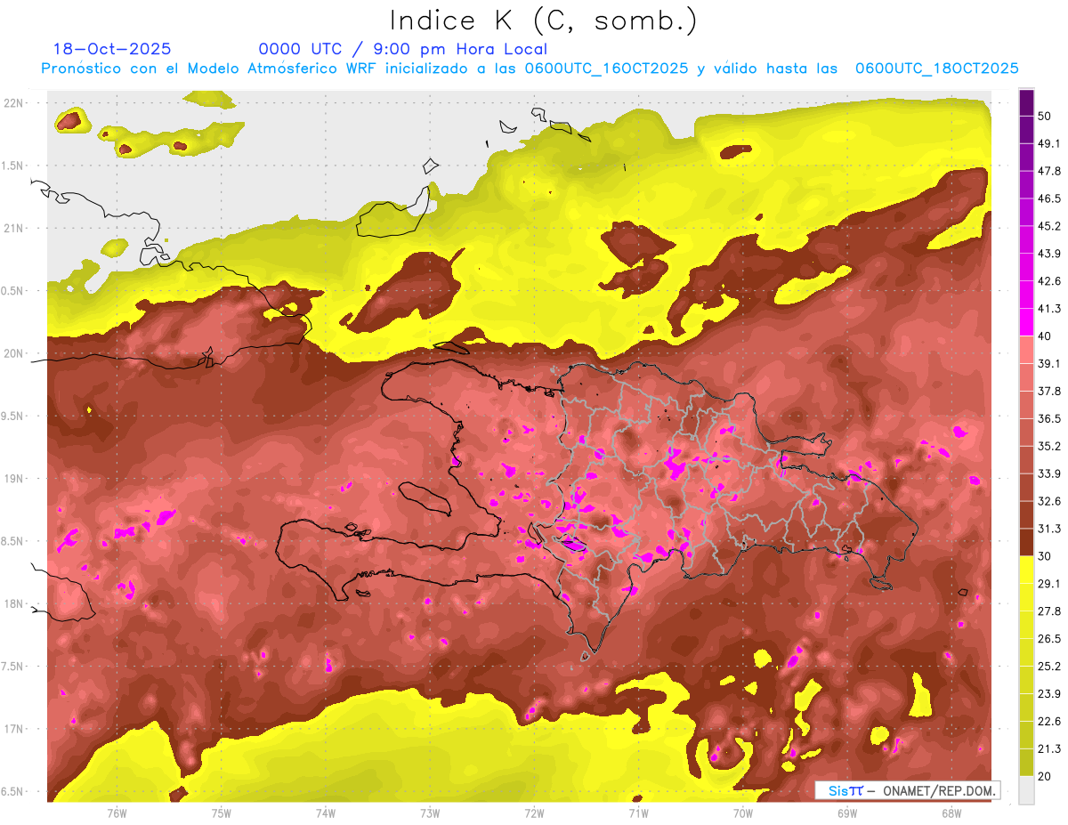Click the 20N latitude tick label
The image size is (1068, 825).
point(14,353)
